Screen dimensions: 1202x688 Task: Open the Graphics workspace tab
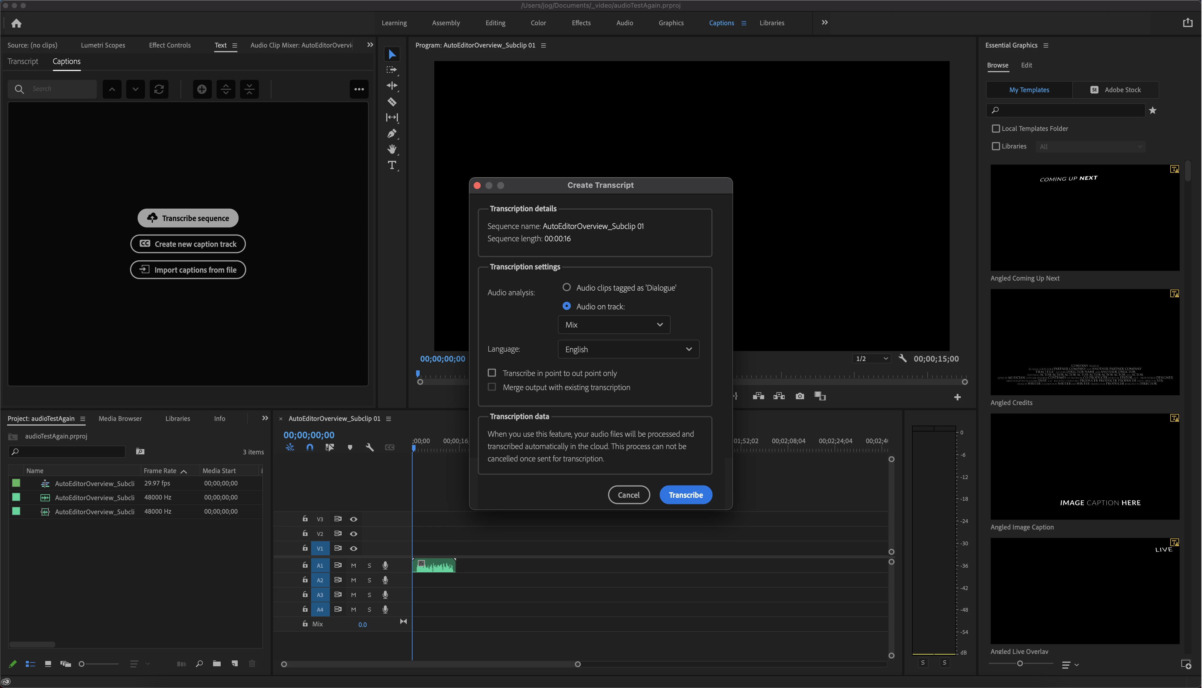[x=671, y=23]
